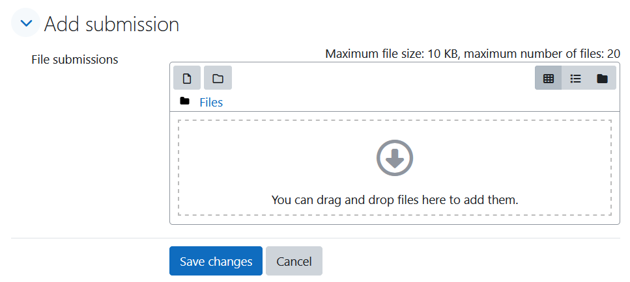The width and height of the screenshot is (630, 282).
Task: Click the circled download arrow icon
Action: point(395,157)
